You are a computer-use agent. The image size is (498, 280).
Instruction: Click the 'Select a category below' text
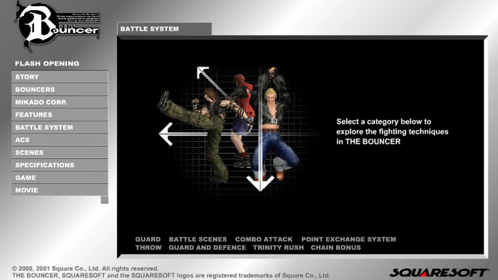(392, 131)
